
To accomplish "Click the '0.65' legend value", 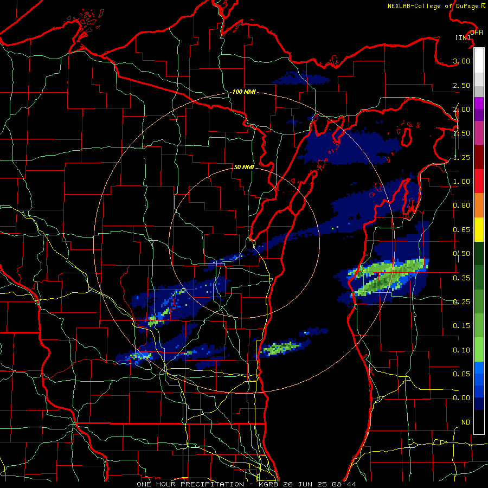I will (461, 230).
